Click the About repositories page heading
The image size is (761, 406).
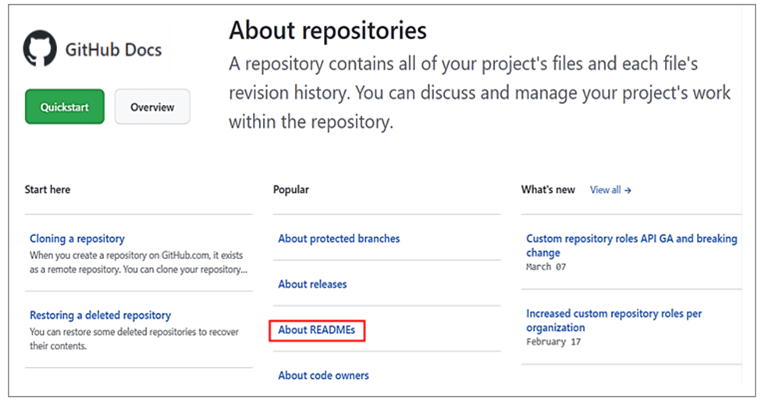pos(328,30)
